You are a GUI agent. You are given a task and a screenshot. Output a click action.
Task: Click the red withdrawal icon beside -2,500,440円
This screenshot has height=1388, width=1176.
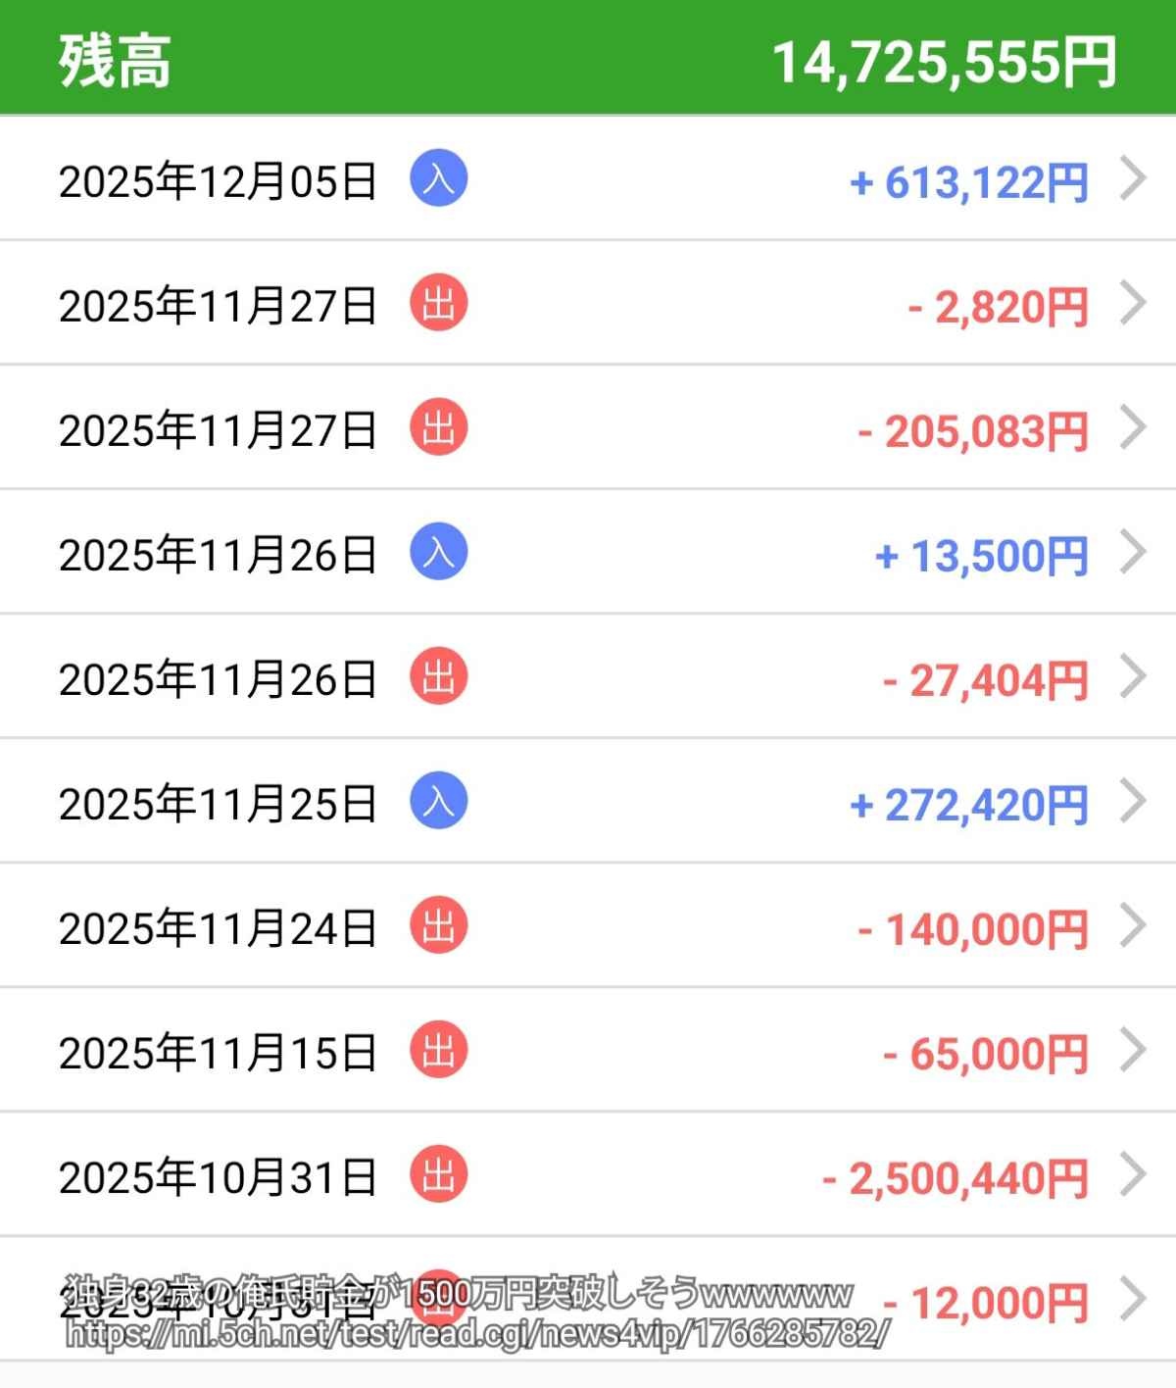pyautogui.click(x=438, y=1175)
